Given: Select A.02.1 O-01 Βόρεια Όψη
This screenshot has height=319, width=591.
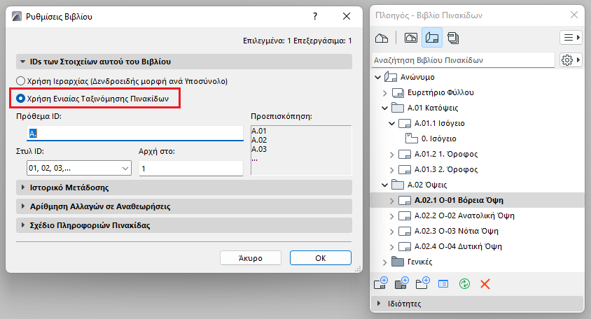Looking at the screenshot, I should pyautogui.click(x=459, y=200).
